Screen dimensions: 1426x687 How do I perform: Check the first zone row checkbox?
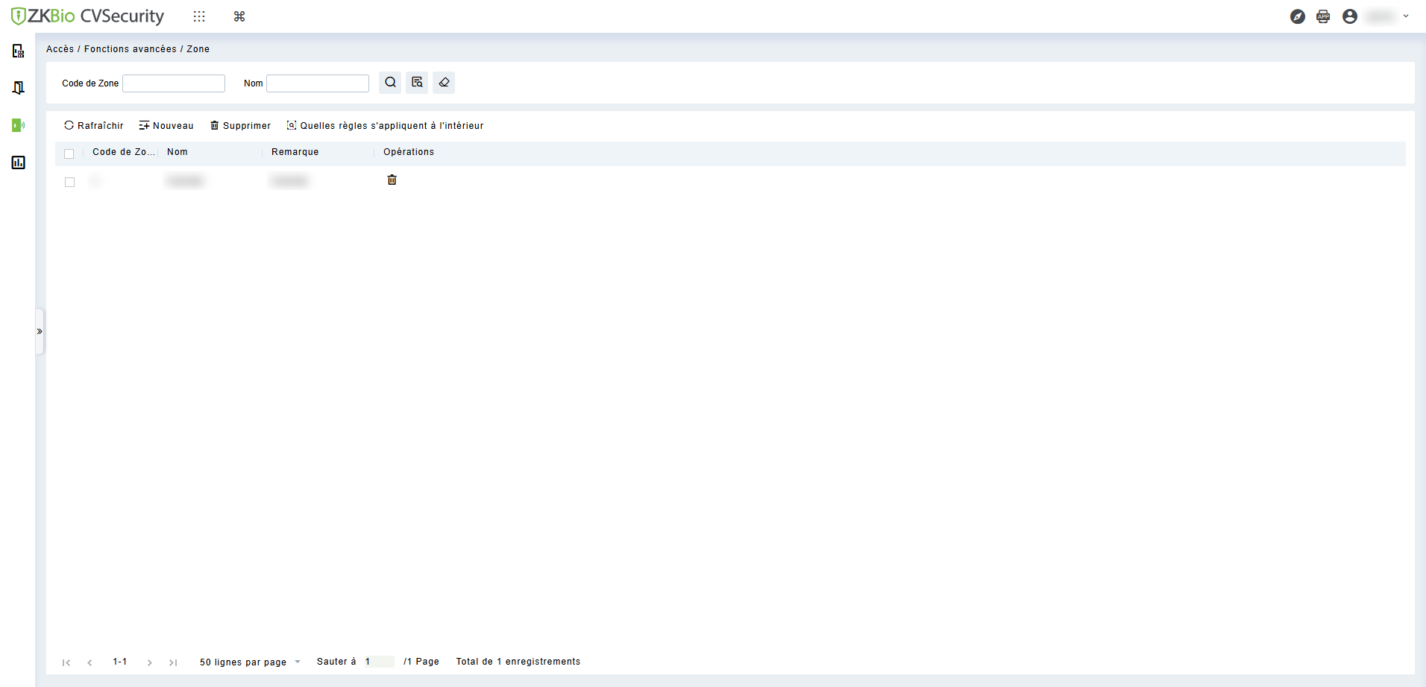(70, 182)
